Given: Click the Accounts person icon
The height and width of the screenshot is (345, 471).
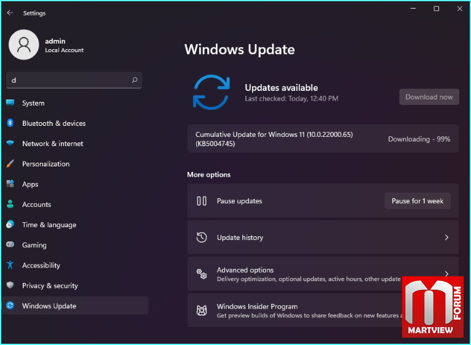Looking at the screenshot, I should (10, 204).
